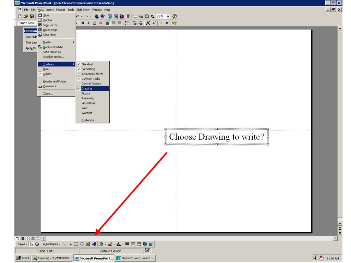The image size is (351, 263).
Task: Select the Oval drawing tool
Action: [x=82, y=244]
